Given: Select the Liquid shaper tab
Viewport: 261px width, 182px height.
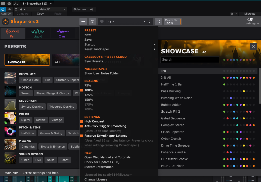Looking at the screenshot, I should (x=38, y=33).
